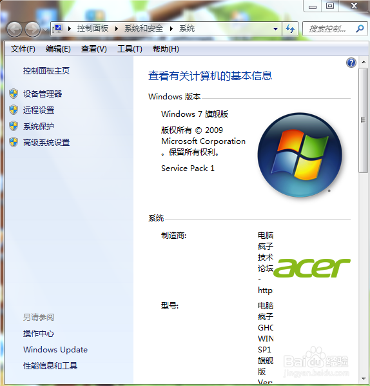Screen dimensions: 370x386
Task: Open 帮助(H) menu
Action: [x=166, y=49]
